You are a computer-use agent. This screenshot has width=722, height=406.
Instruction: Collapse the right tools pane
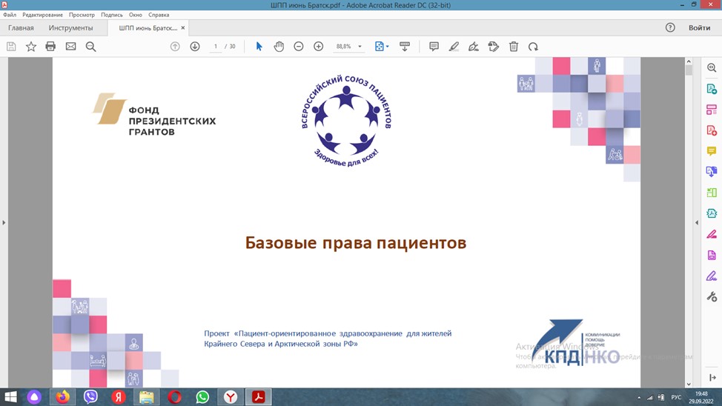697,222
